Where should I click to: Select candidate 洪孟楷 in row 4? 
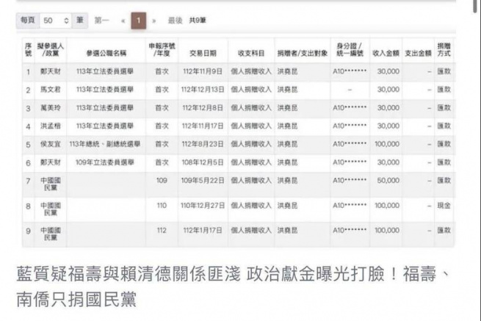(51, 126)
